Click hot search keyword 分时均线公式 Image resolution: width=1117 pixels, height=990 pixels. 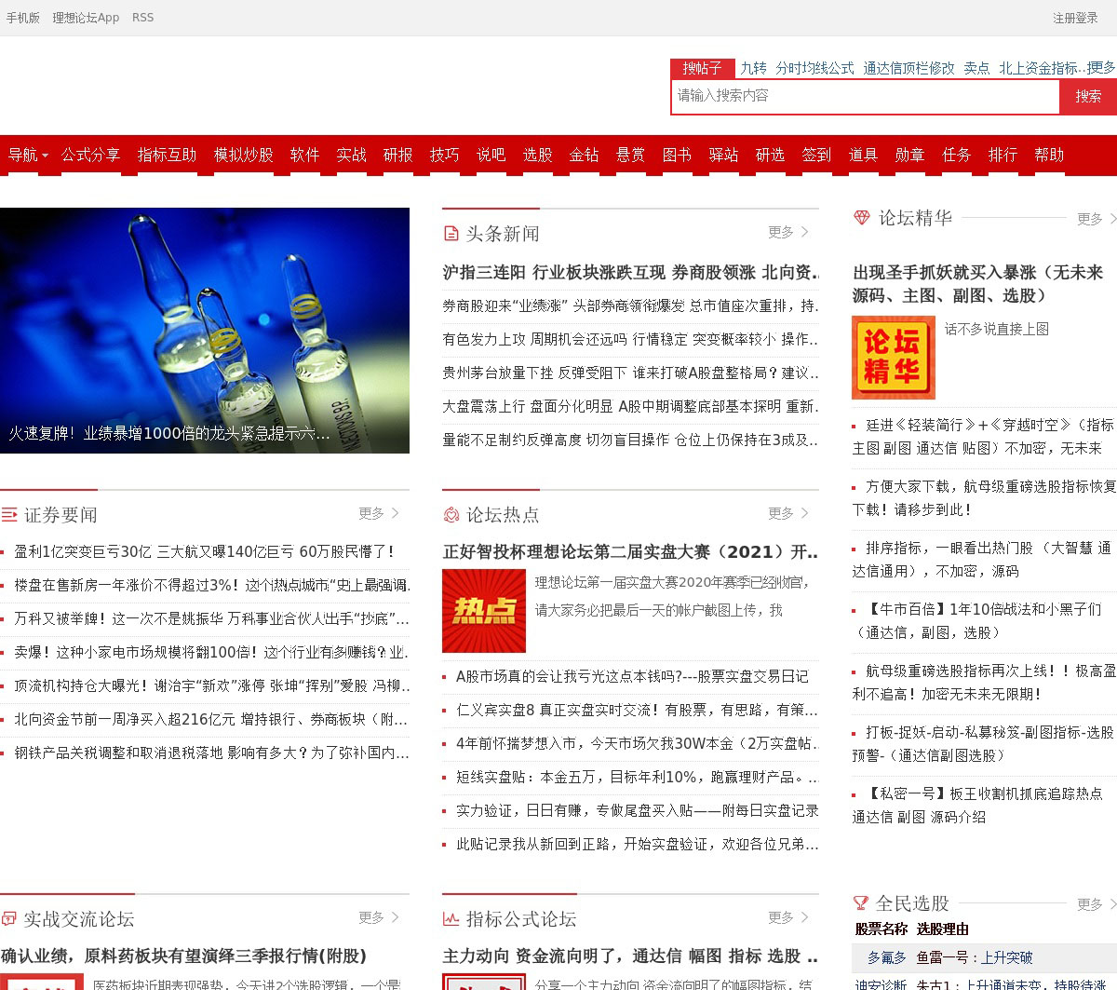814,68
